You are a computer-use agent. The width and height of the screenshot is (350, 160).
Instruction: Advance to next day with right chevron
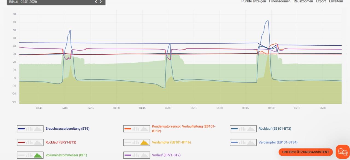point(101,2)
